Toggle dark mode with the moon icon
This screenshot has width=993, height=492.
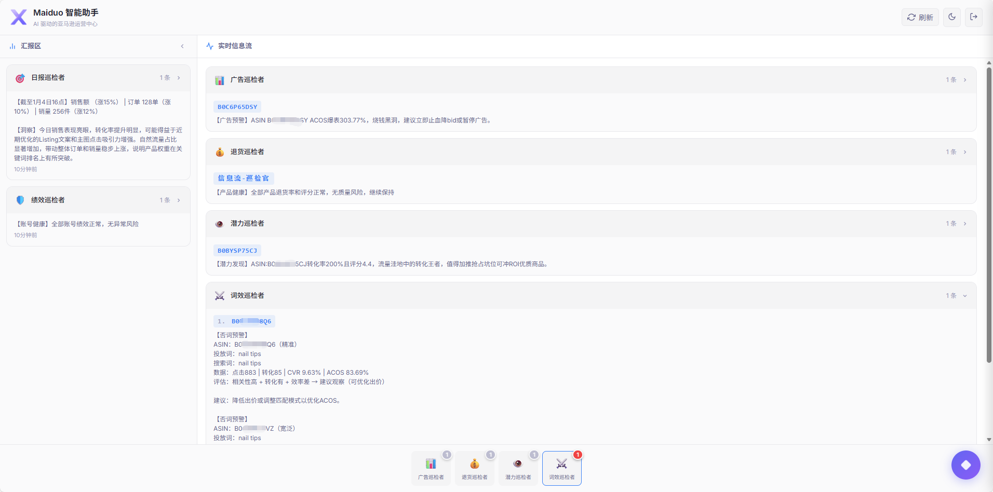pos(951,17)
